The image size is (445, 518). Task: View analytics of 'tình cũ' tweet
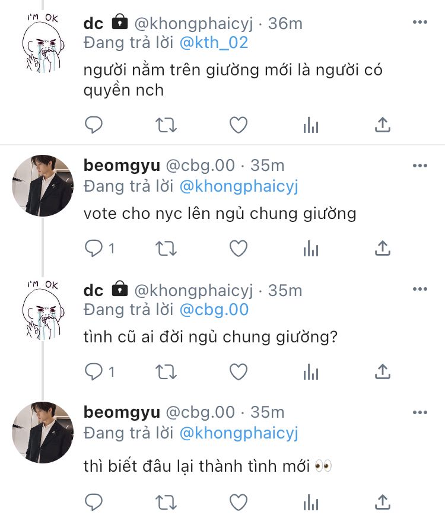click(311, 372)
